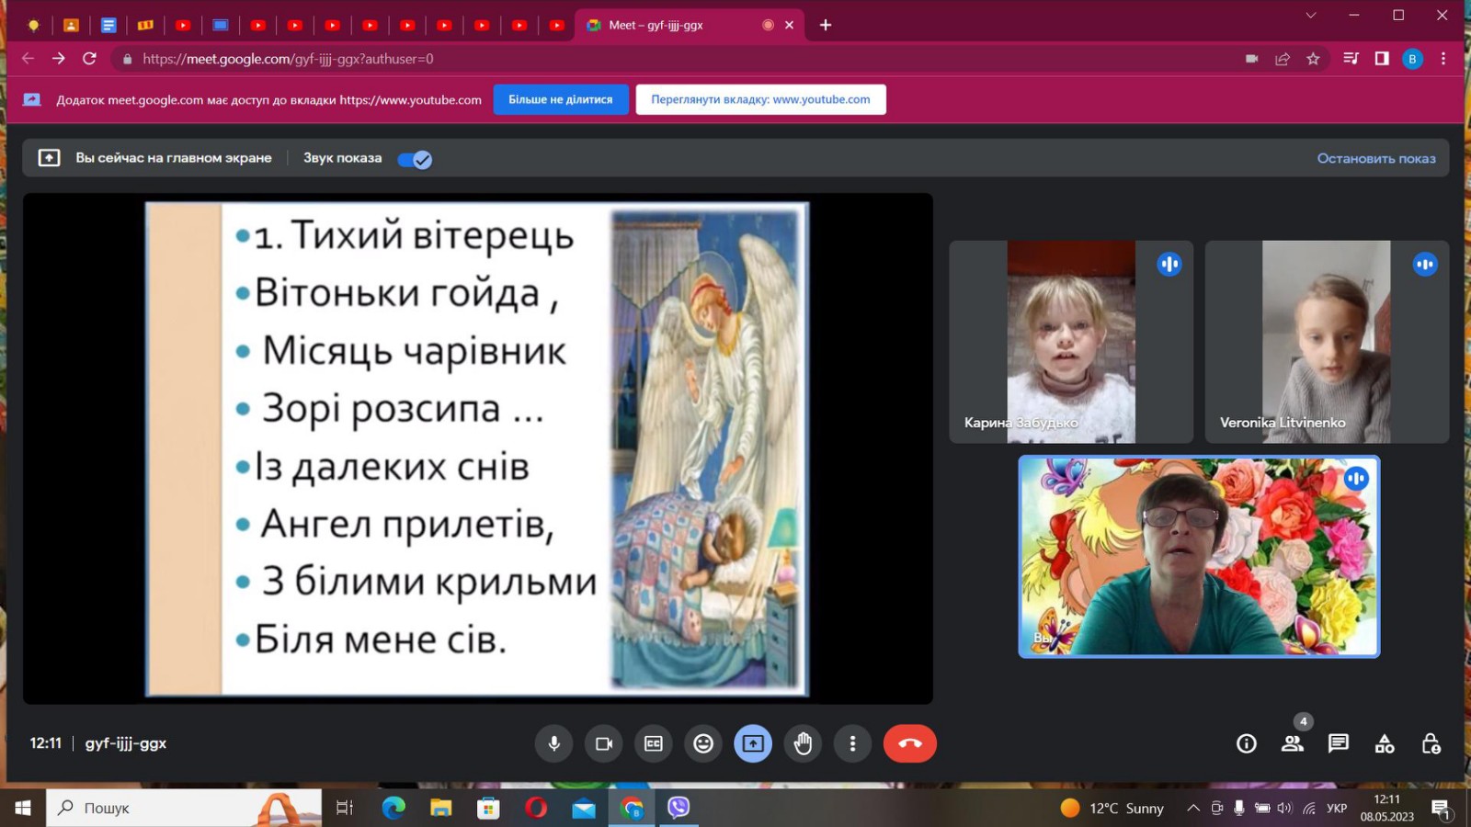1471x827 pixels.
Task: Open Task View on taskbar
Action: (x=345, y=808)
